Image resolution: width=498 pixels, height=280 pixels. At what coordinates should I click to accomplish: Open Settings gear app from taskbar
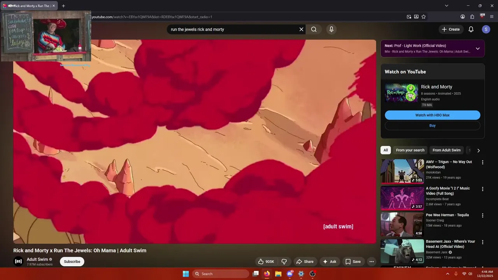tap(301, 274)
